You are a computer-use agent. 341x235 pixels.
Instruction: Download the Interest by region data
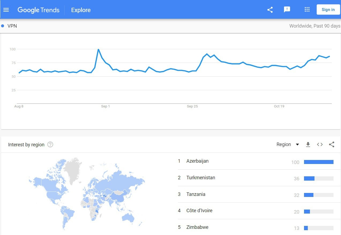[x=308, y=145]
